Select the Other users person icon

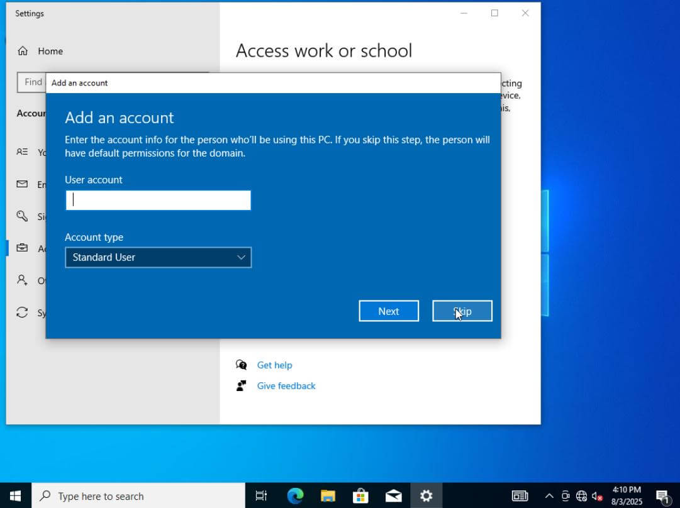22,280
